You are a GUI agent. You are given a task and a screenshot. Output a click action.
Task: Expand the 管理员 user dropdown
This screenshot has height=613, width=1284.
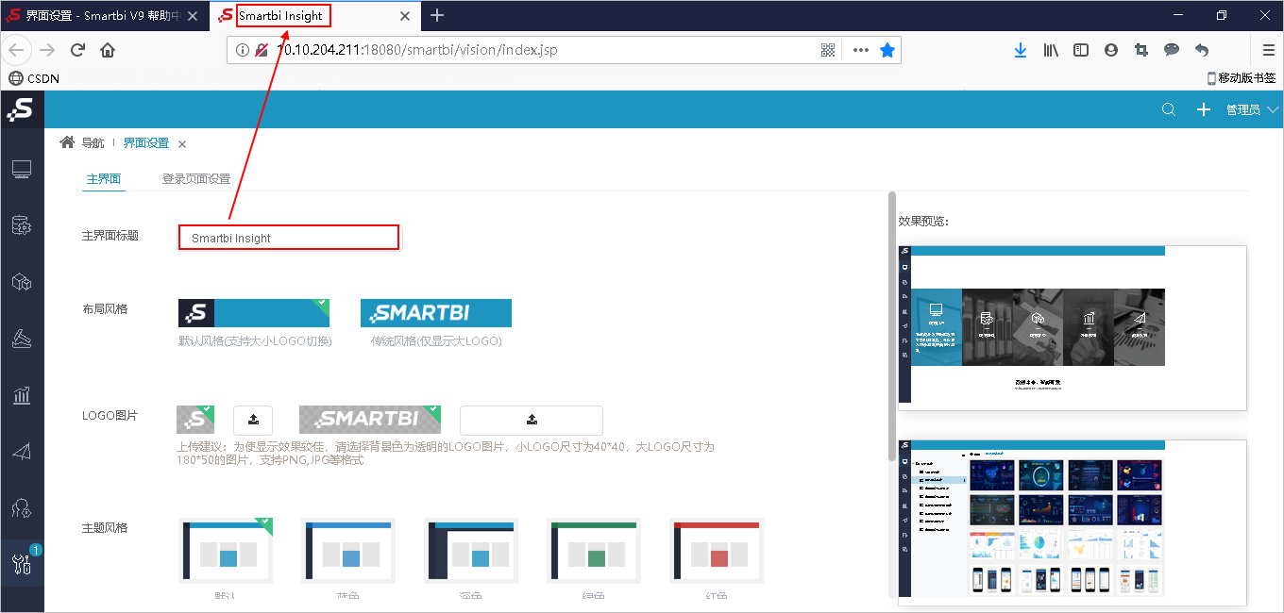point(1252,110)
